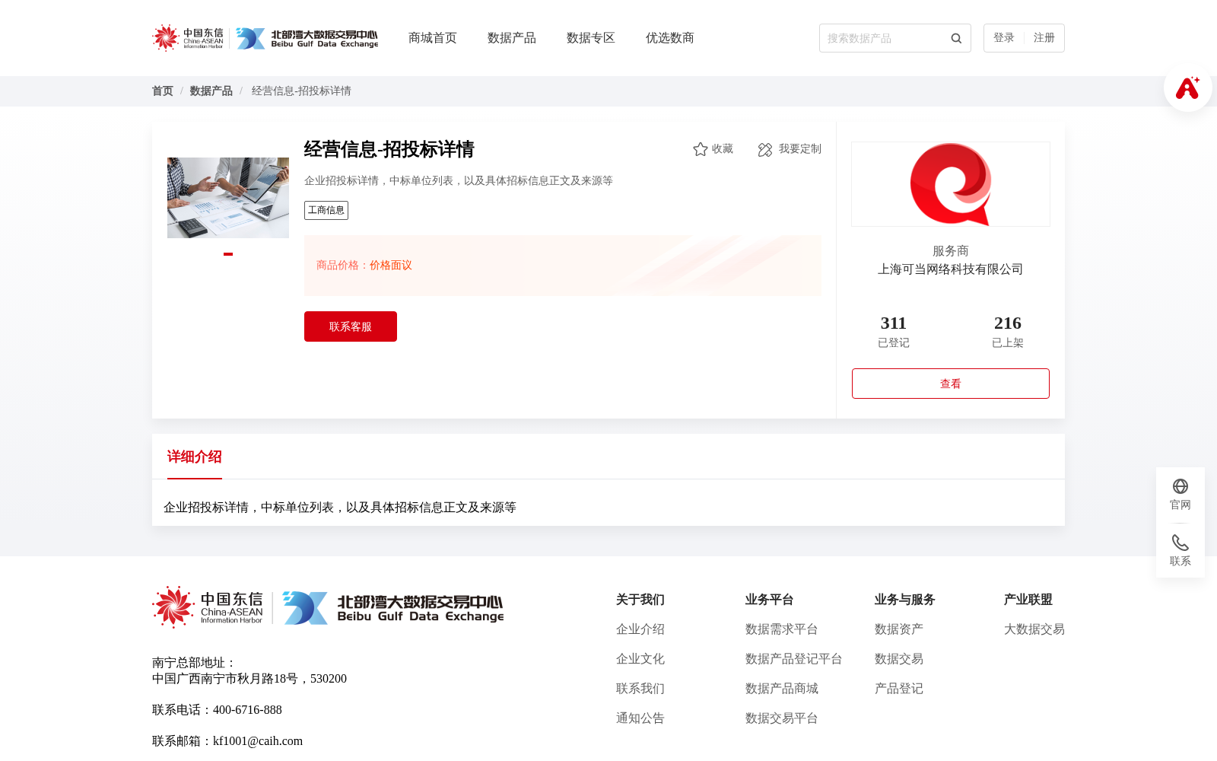Click the 我要定制 label

point(800,149)
